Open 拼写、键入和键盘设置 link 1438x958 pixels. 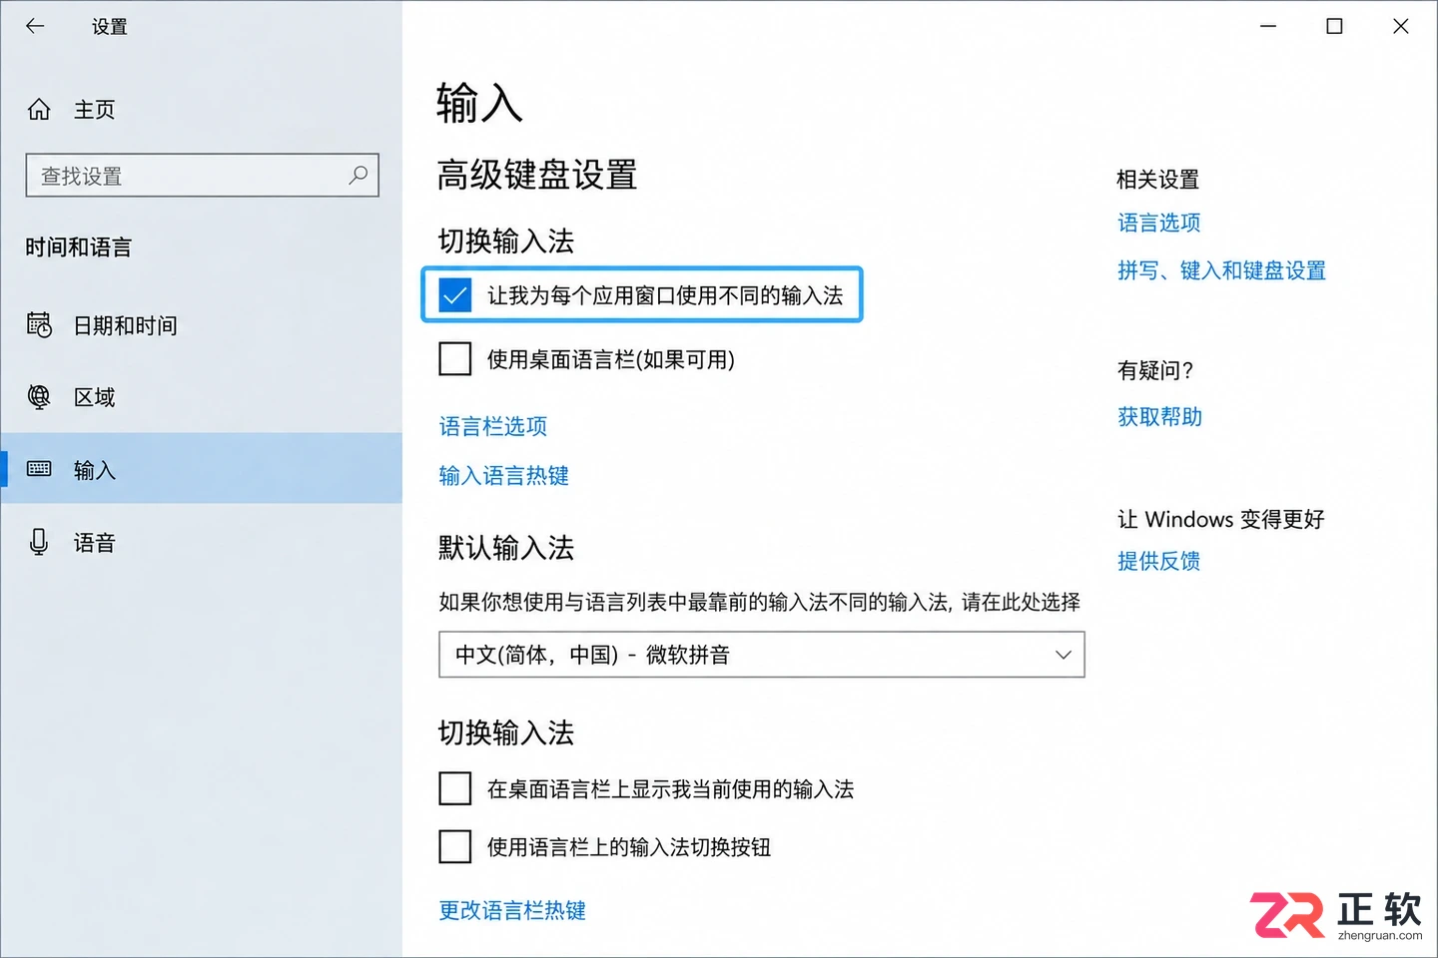click(1222, 270)
